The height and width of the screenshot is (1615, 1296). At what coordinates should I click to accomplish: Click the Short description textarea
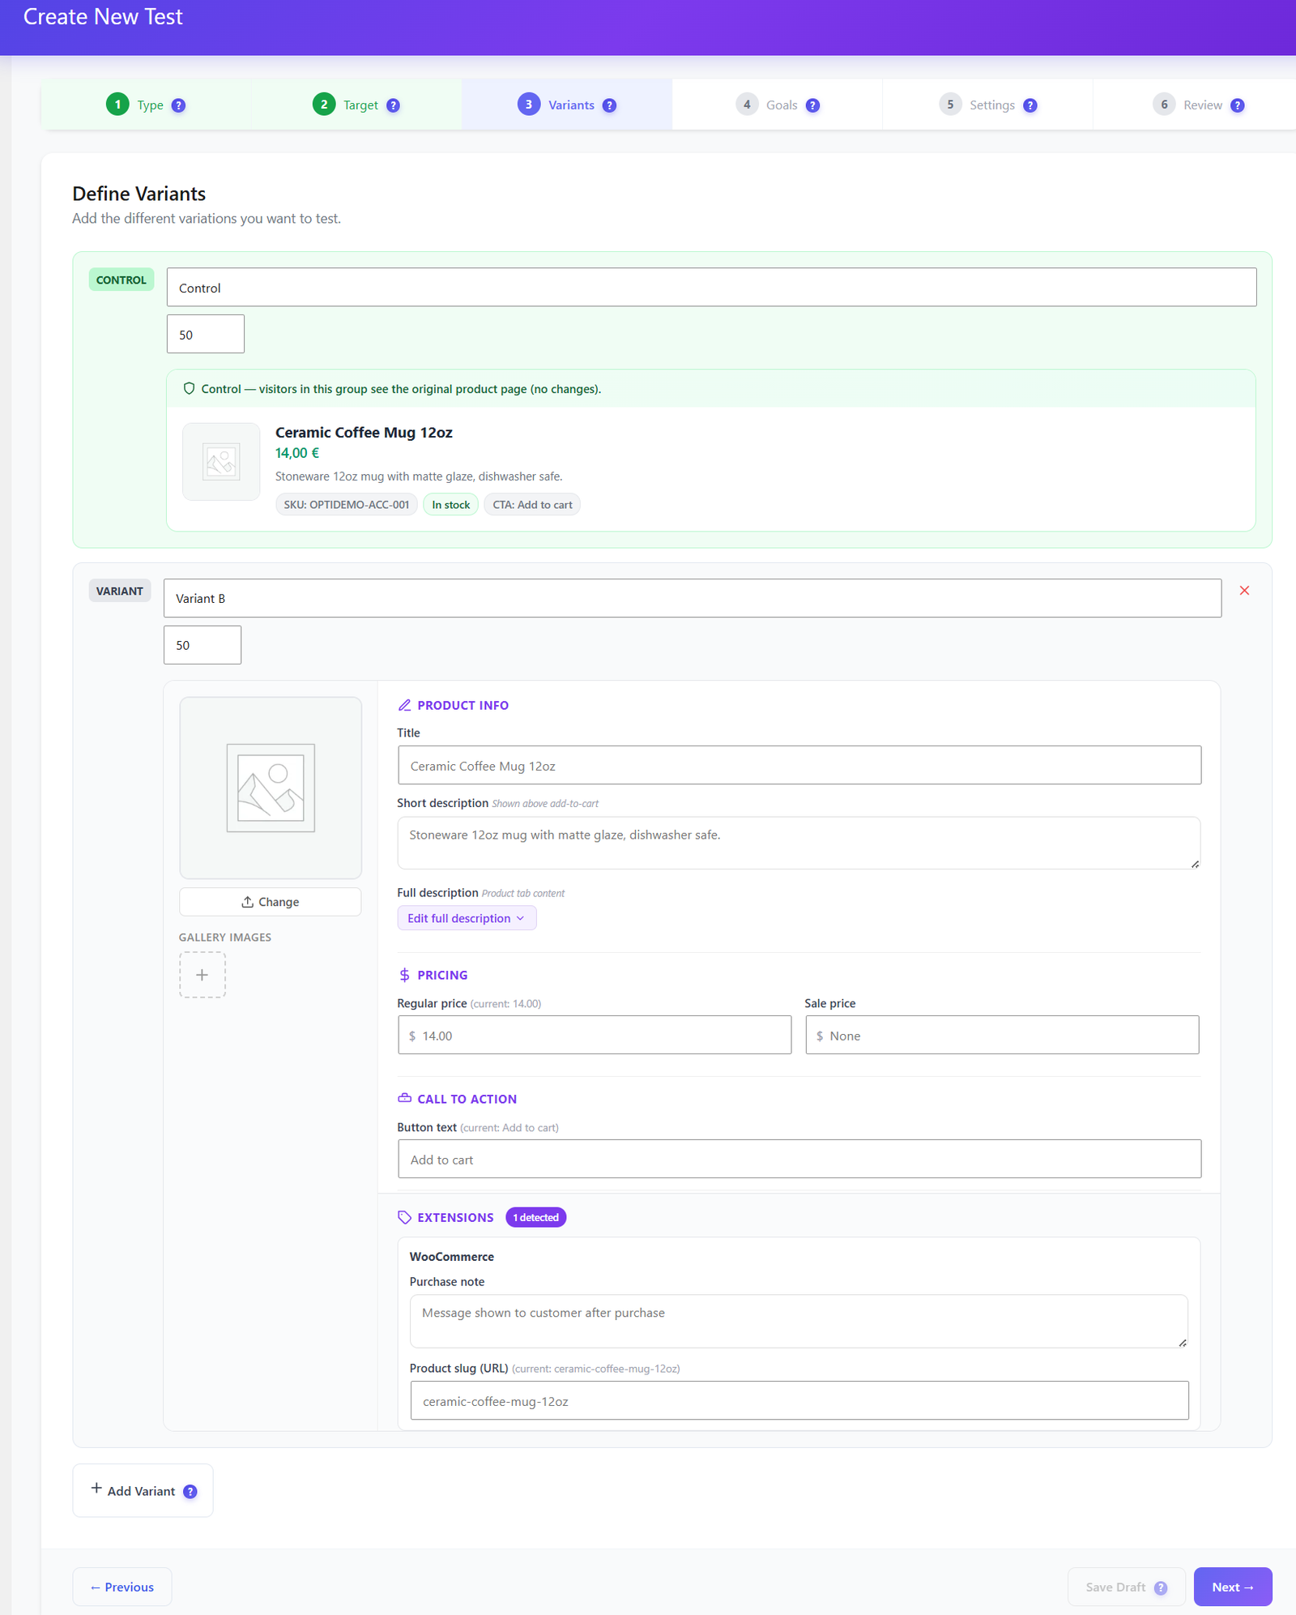(x=799, y=843)
